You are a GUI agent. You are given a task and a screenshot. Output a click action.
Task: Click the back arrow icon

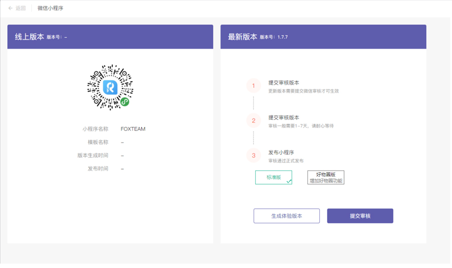pyautogui.click(x=10, y=9)
